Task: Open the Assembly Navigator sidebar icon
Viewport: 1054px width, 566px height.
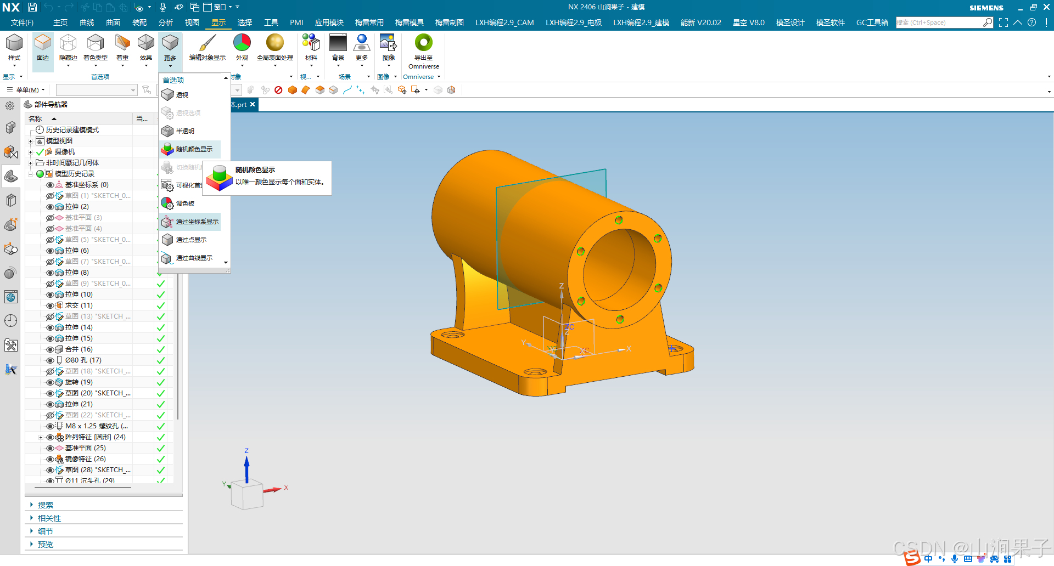Action: coord(10,128)
